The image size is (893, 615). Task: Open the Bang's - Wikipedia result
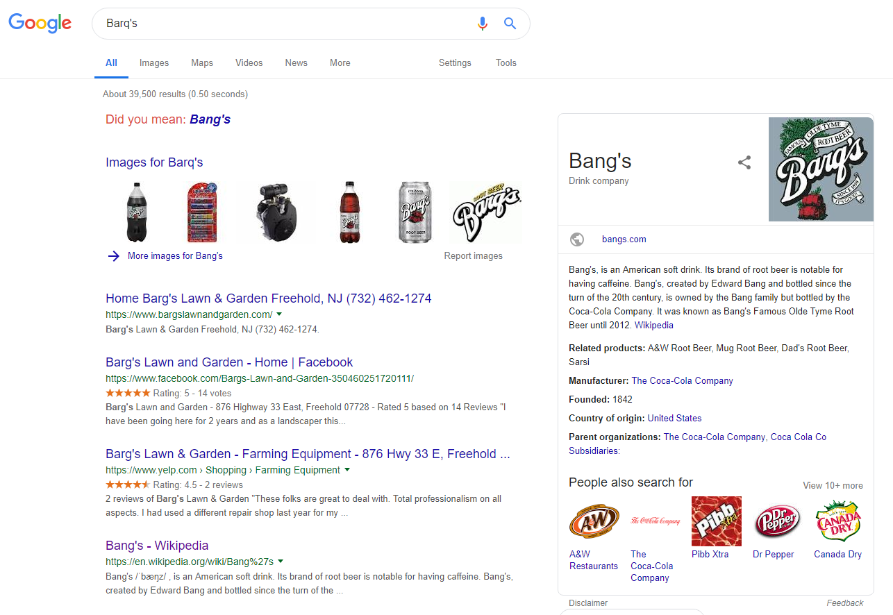(157, 546)
